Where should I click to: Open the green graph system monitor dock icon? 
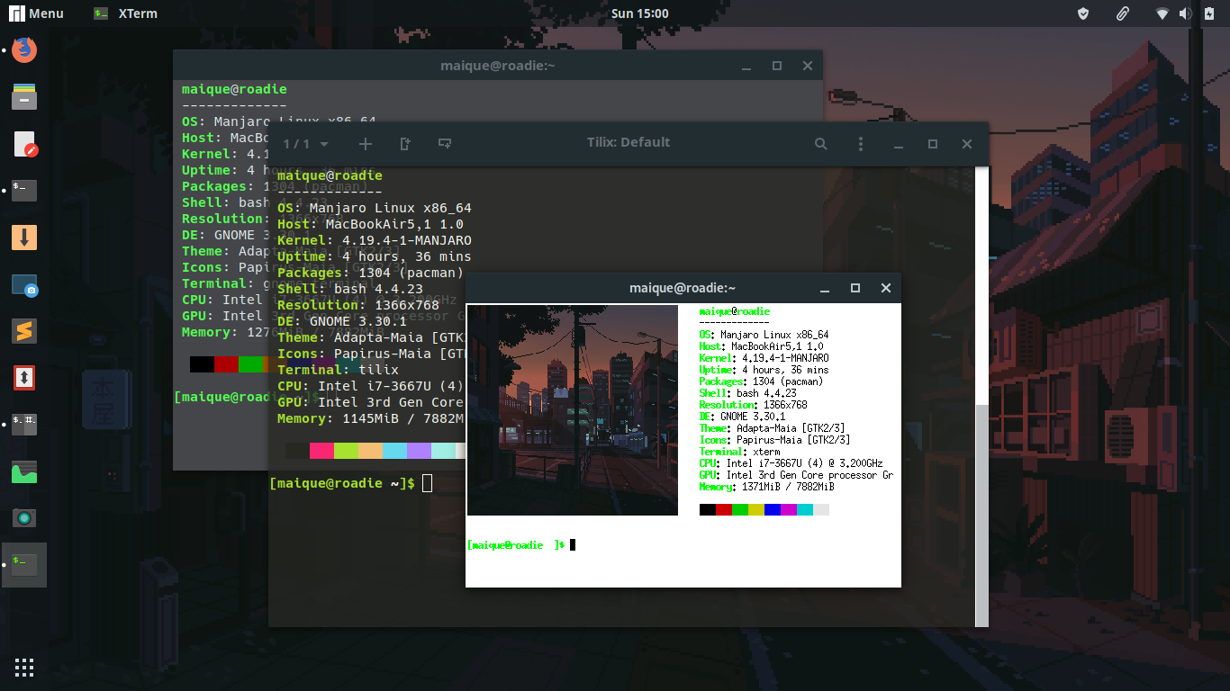click(x=24, y=471)
